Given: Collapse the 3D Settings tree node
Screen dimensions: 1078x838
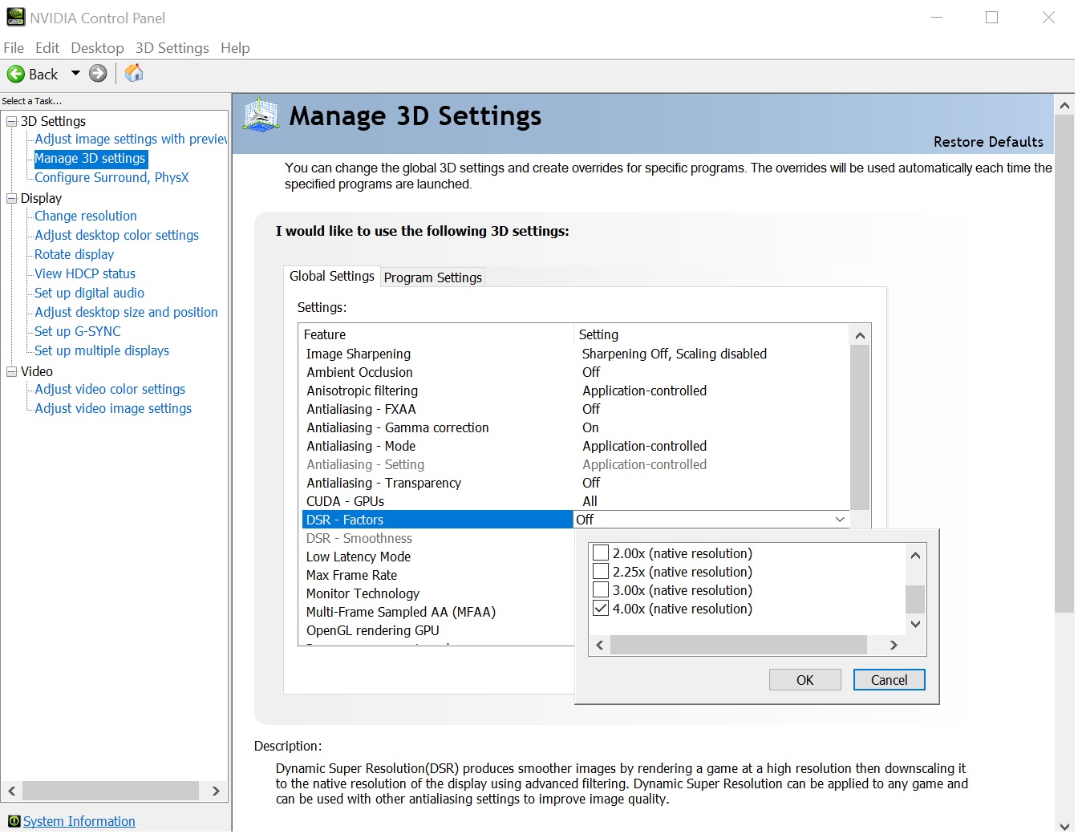Looking at the screenshot, I should pyautogui.click(x=12, y=121).
